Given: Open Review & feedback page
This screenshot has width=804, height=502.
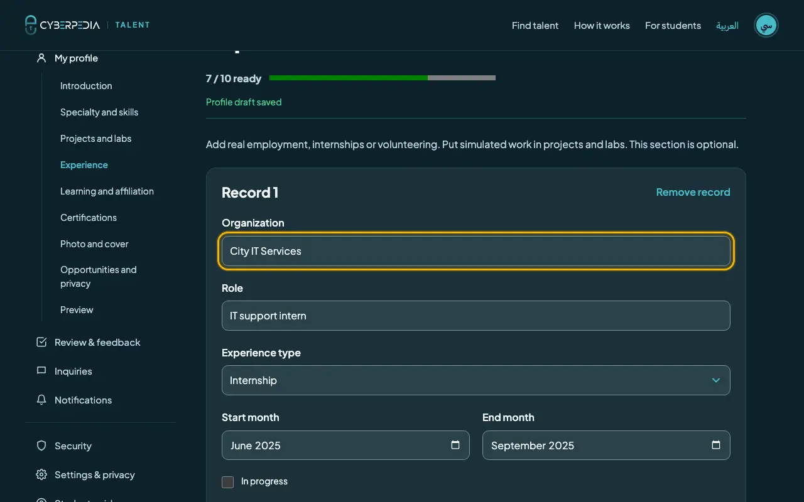Looking at the screenshot, I should tap(97, 342).
